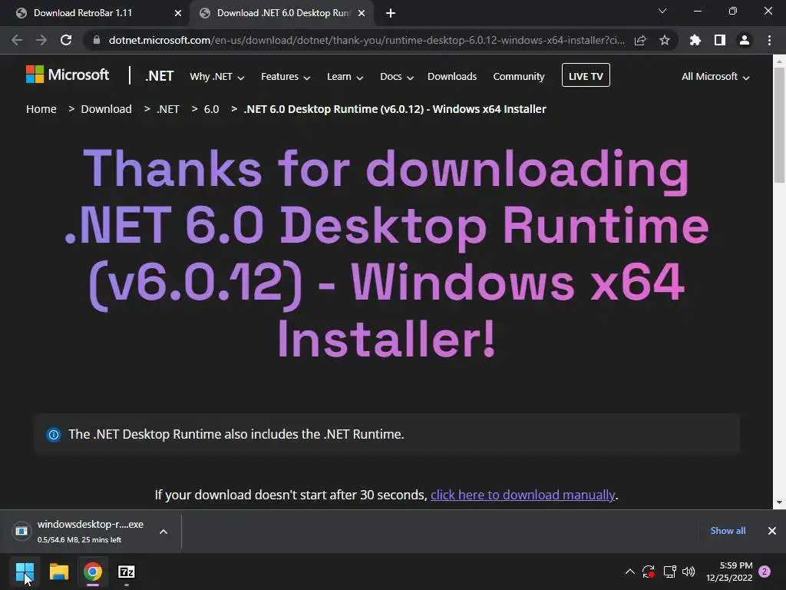Close the Download RetroBar 1.11 tab
786x590 pixels.
(178, 13)
